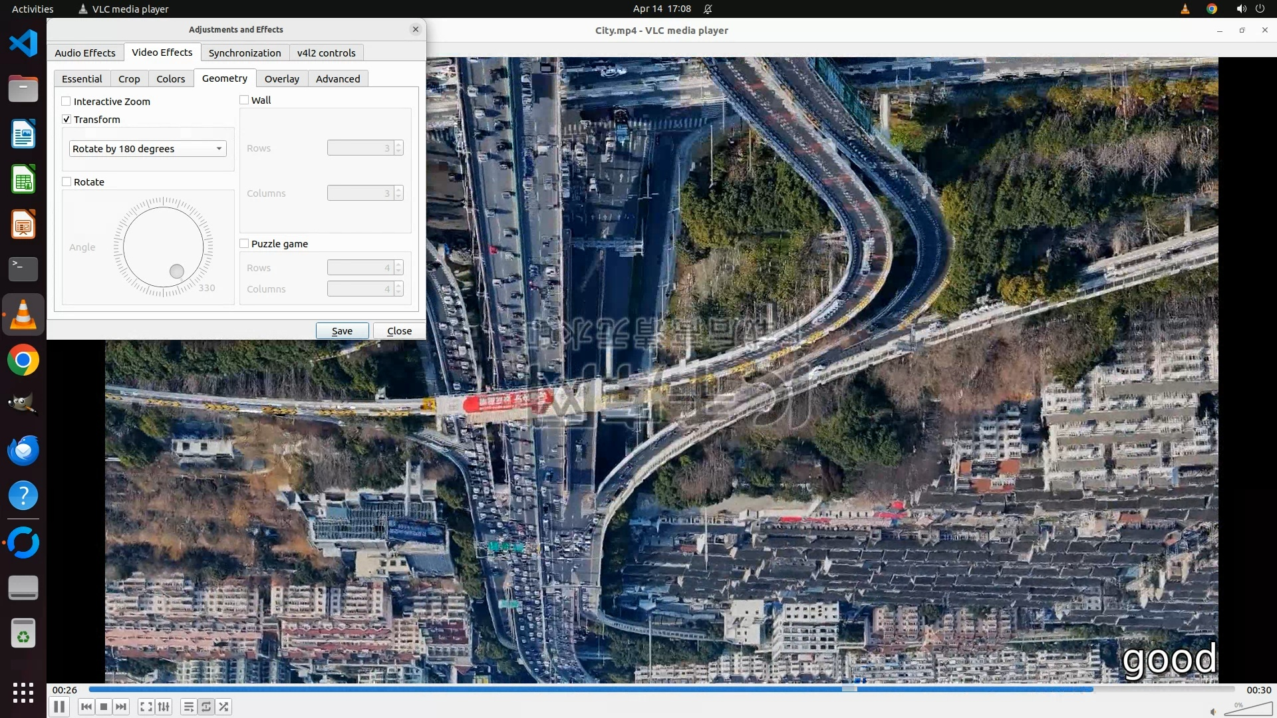Stop playback with the stop button
Viewport: 1277px width, 718px height.
[104, 707]
